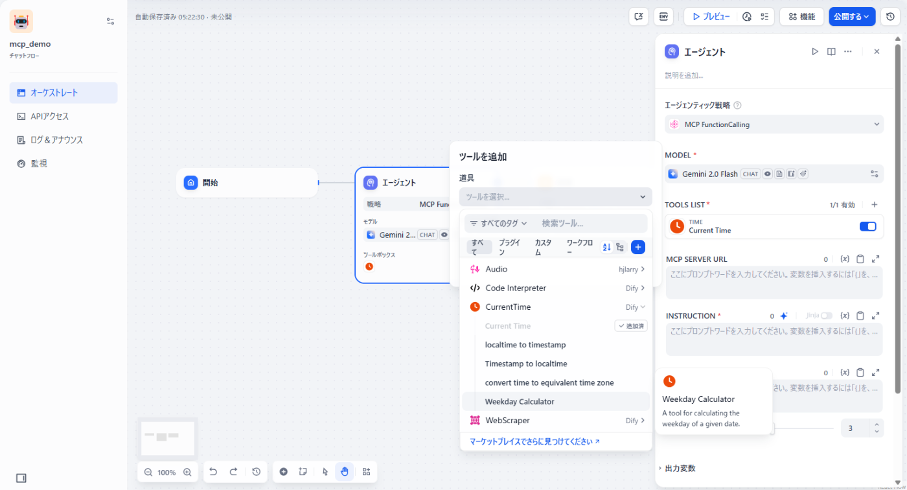Viewport: 907px width, 490px height.
Task: Switch tool list to flat sorted view
Action: pos(607,247)
